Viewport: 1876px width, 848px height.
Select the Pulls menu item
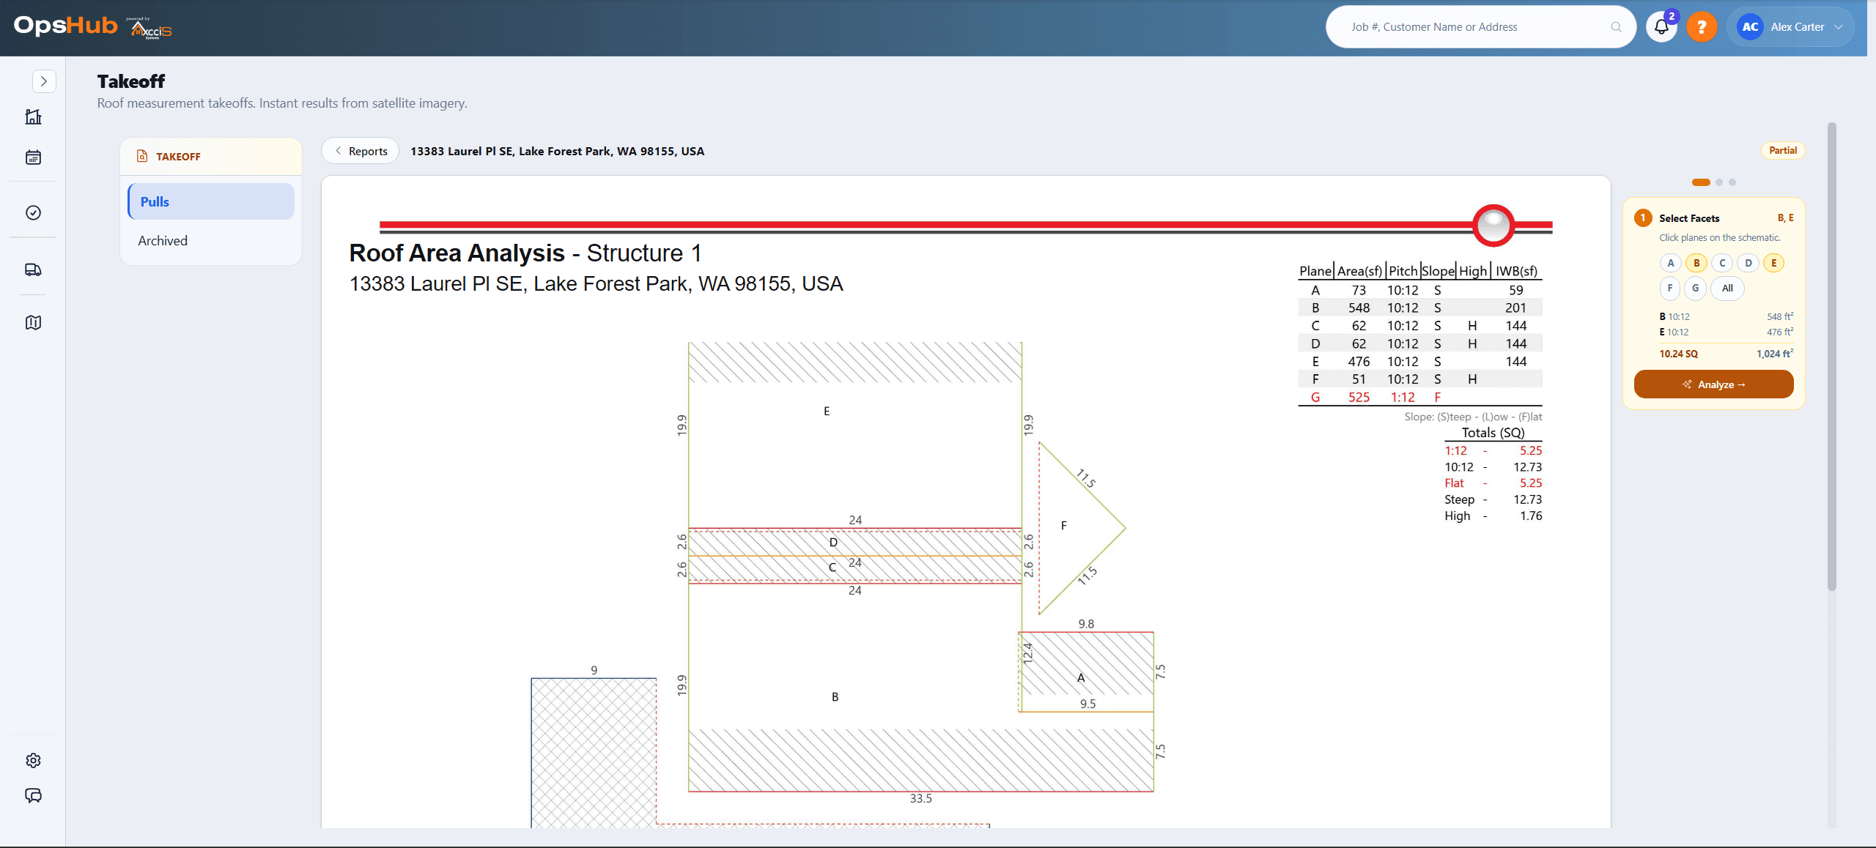click(211, 201)
